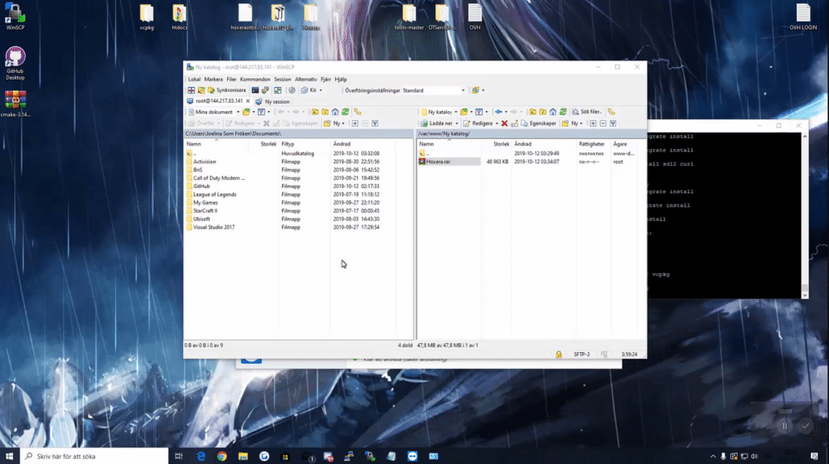Viewport: 829px width, 464px height.
Task: Close the root@144.217.83.141 session tab
Action: coord(247,101)
